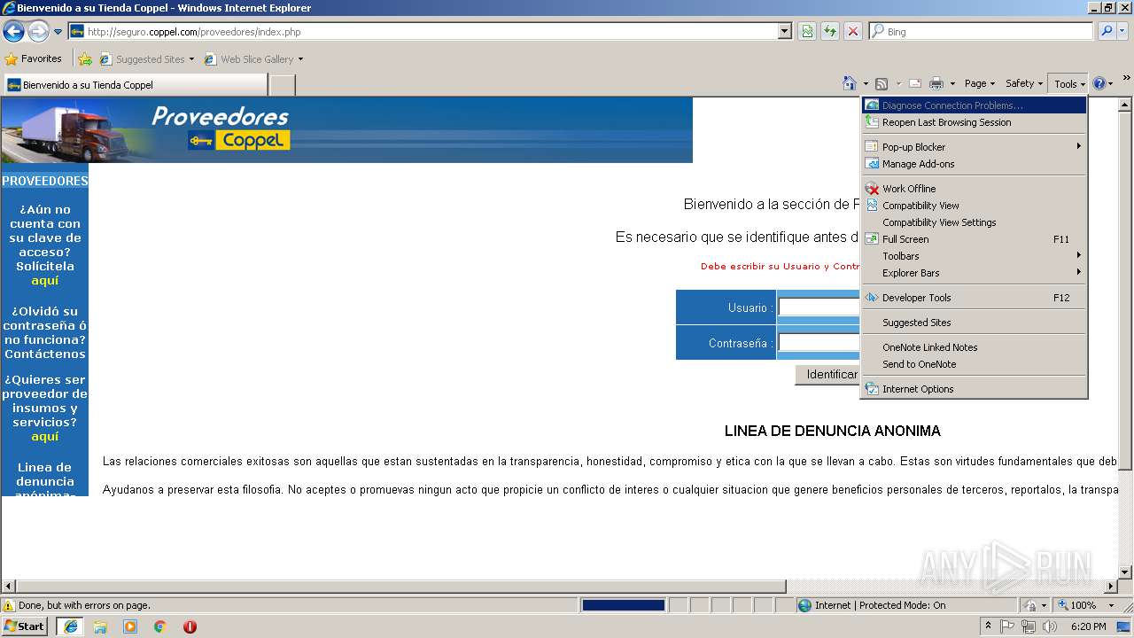Click the red Opera taskbar icon
Image resolution: width=1134 pixels, height=638 pixels.
tap(190, 626)
